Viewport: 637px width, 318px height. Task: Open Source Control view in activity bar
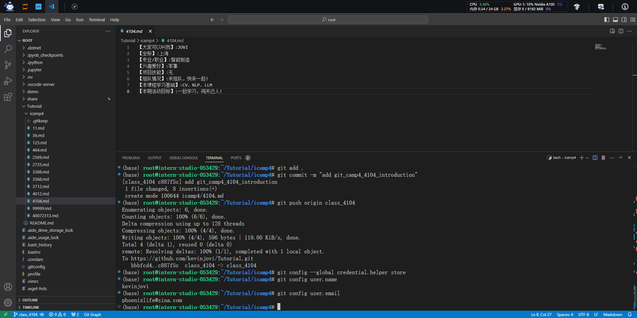pyautogui.click(x=8, y=65)
